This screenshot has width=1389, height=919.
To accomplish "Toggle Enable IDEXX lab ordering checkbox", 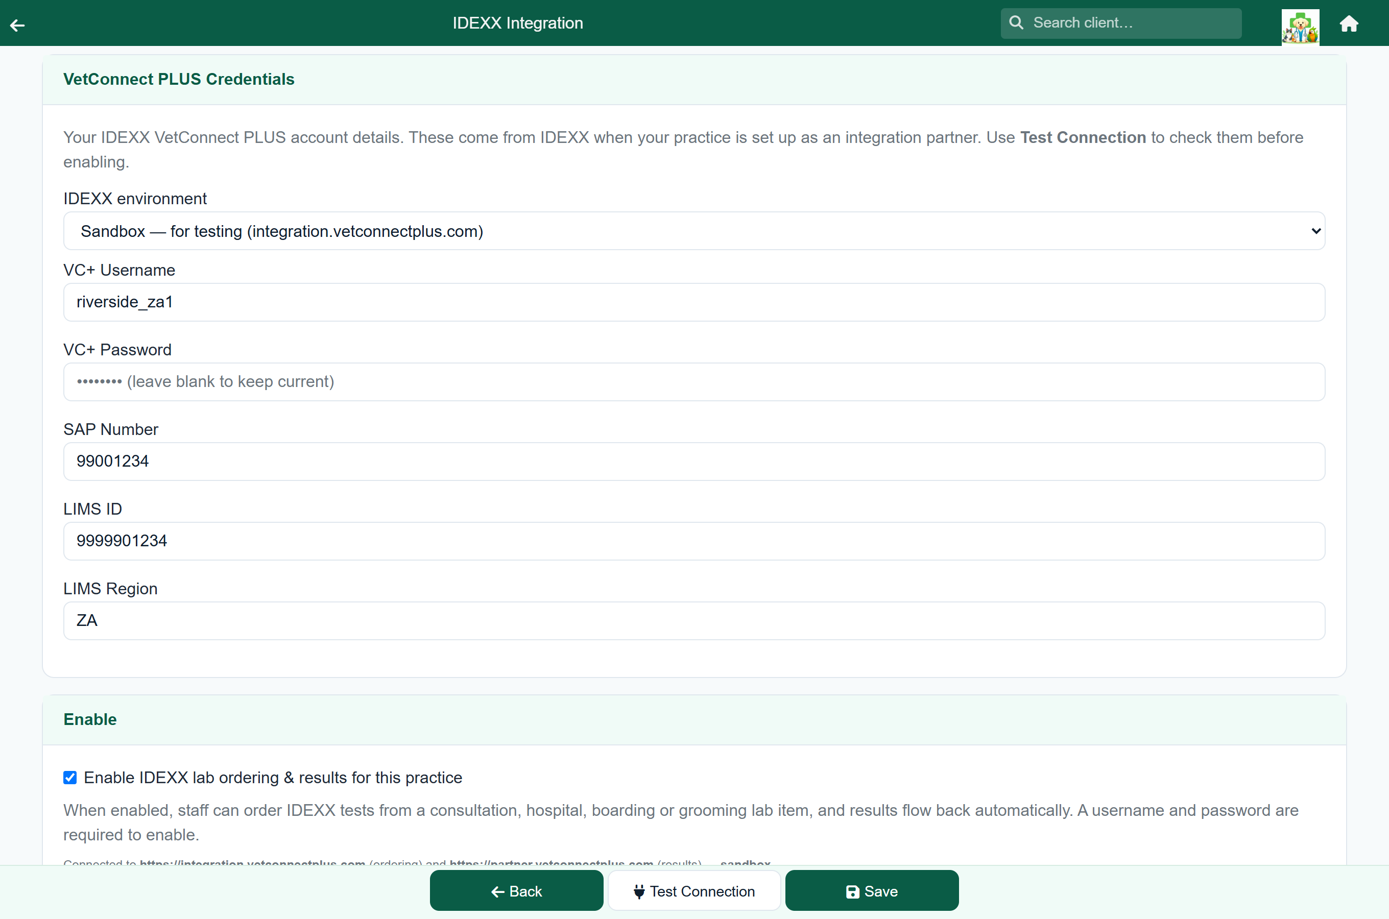I will coord(70,777).
